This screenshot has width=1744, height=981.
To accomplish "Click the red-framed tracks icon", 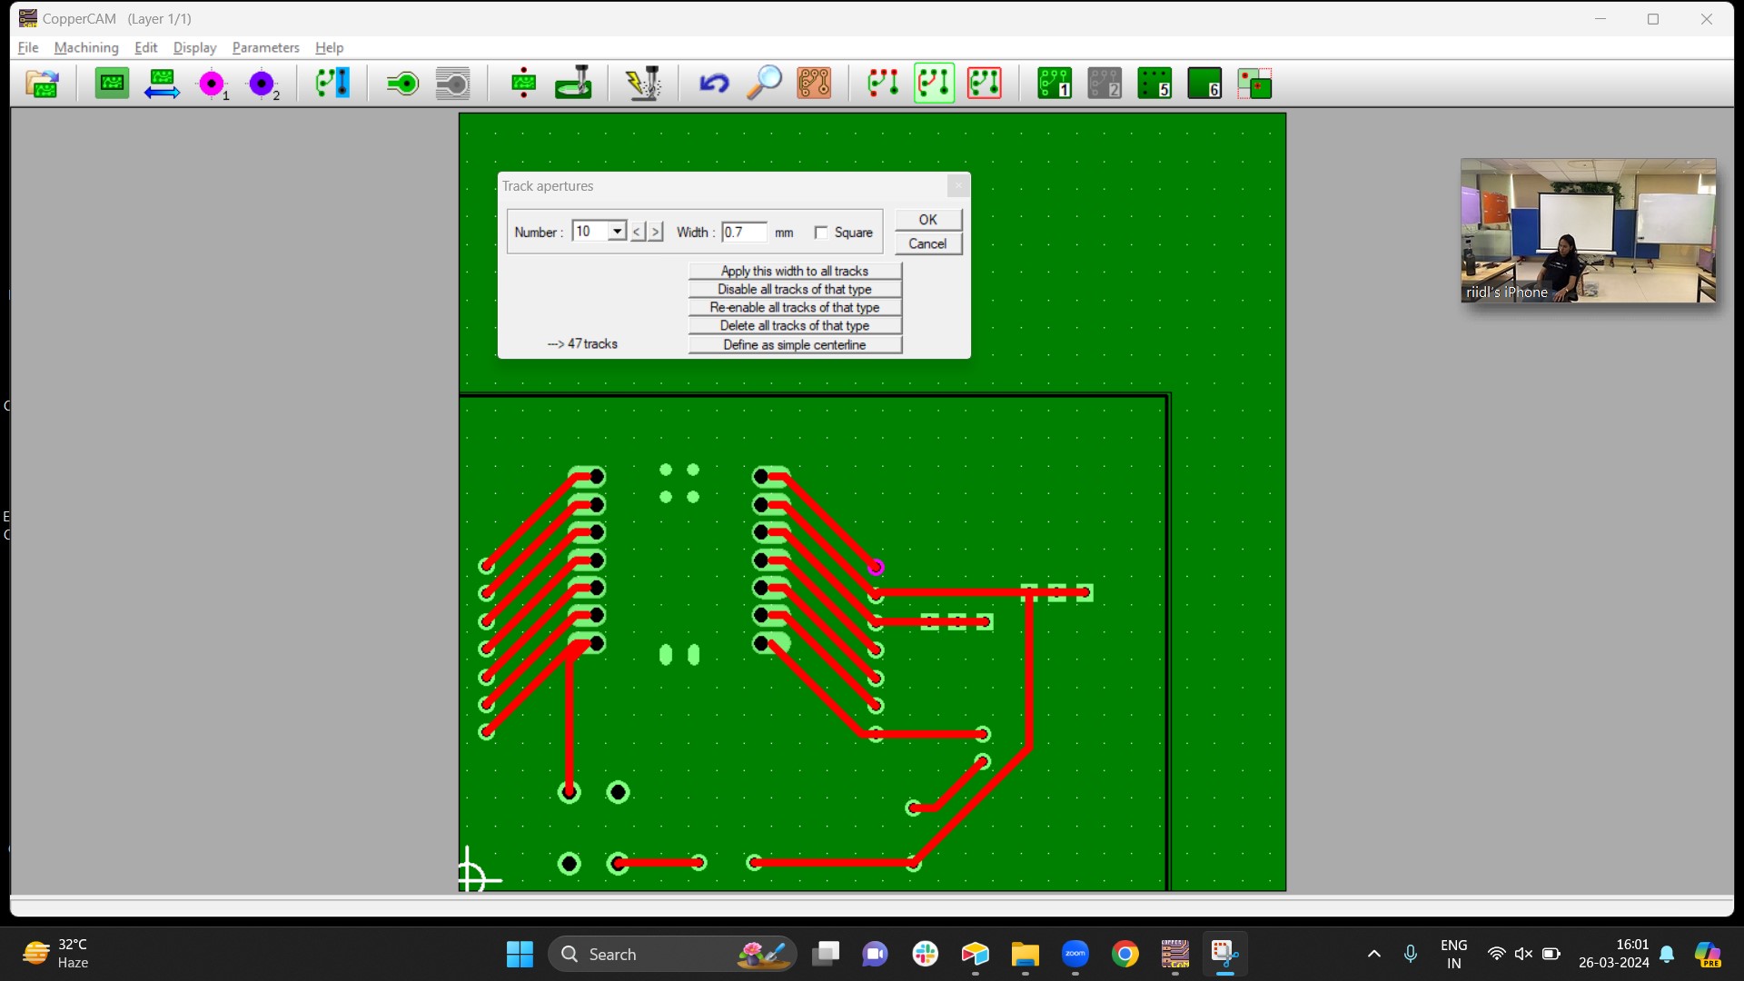I will (985, 84).
